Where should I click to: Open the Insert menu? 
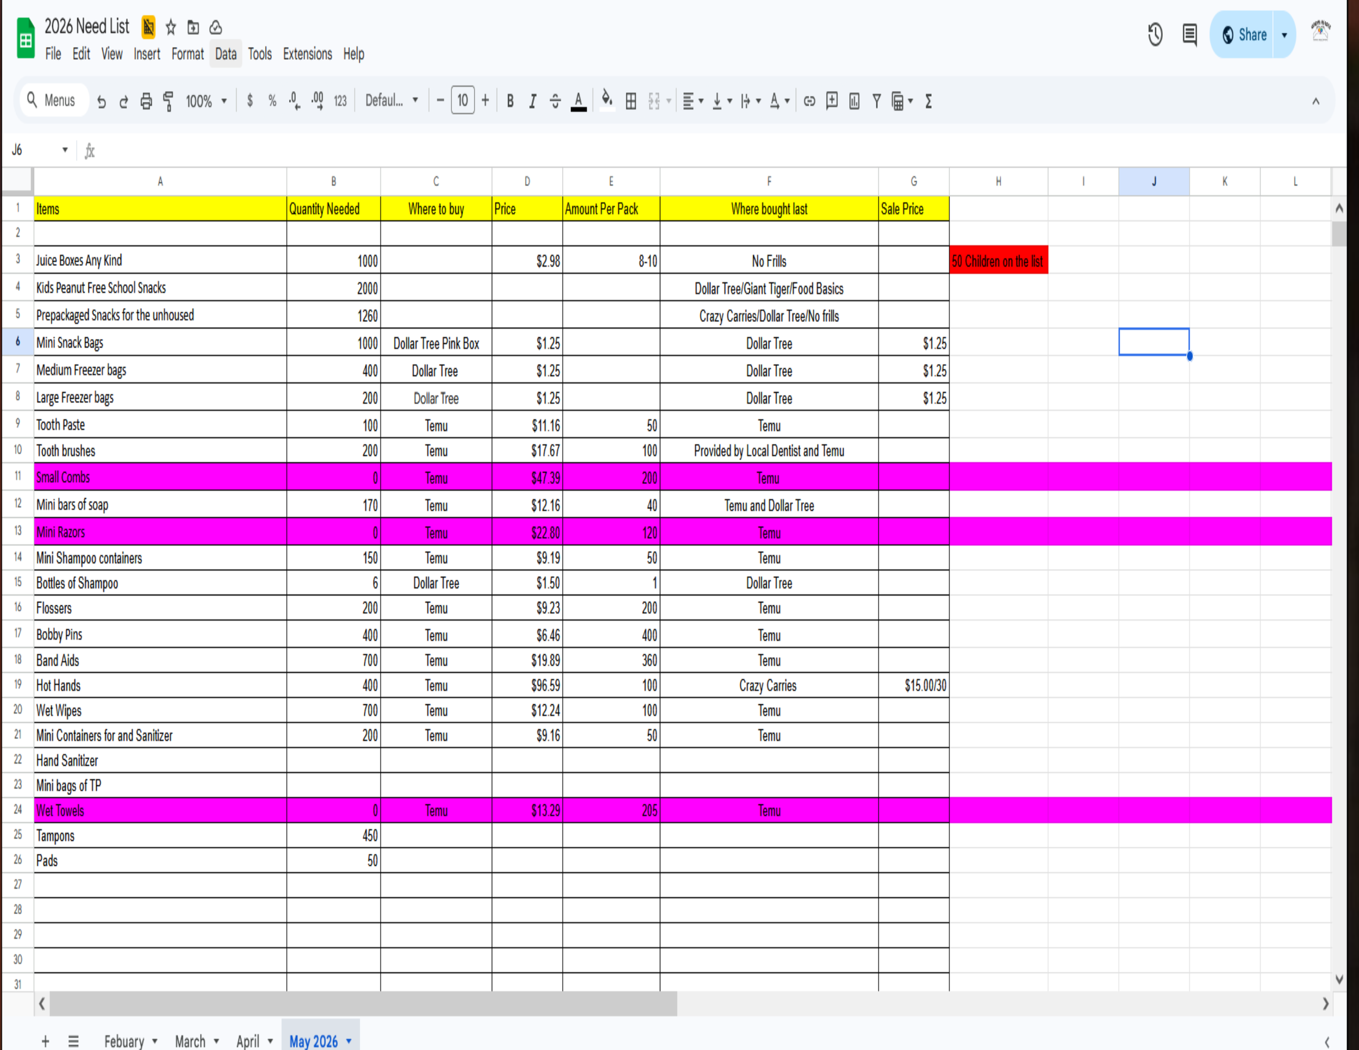tap(147, 54)
